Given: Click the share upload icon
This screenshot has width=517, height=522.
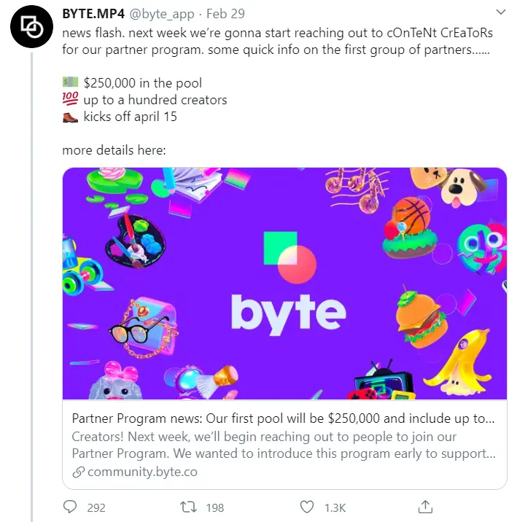Looking at the screenshot, I should (x=427, y=507).
